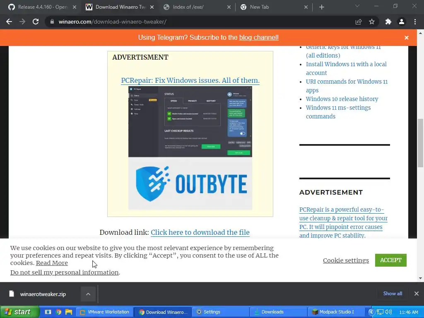
Task: Open Do not sell my personal information
Action: pyautogui.click(x=64, y=272)
